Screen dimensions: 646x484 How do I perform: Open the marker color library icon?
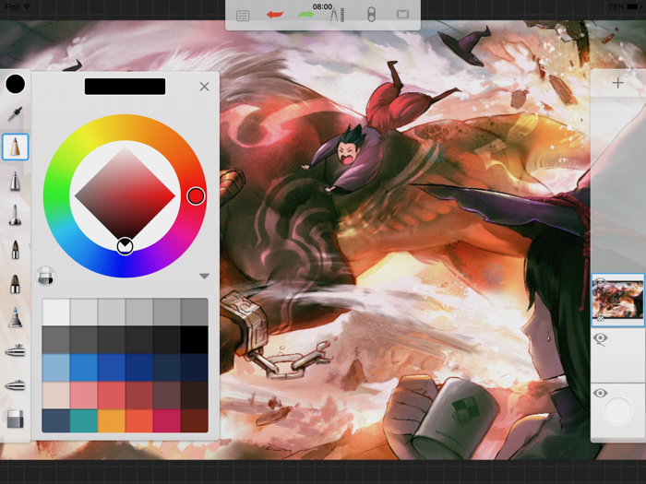coord(46,277)
